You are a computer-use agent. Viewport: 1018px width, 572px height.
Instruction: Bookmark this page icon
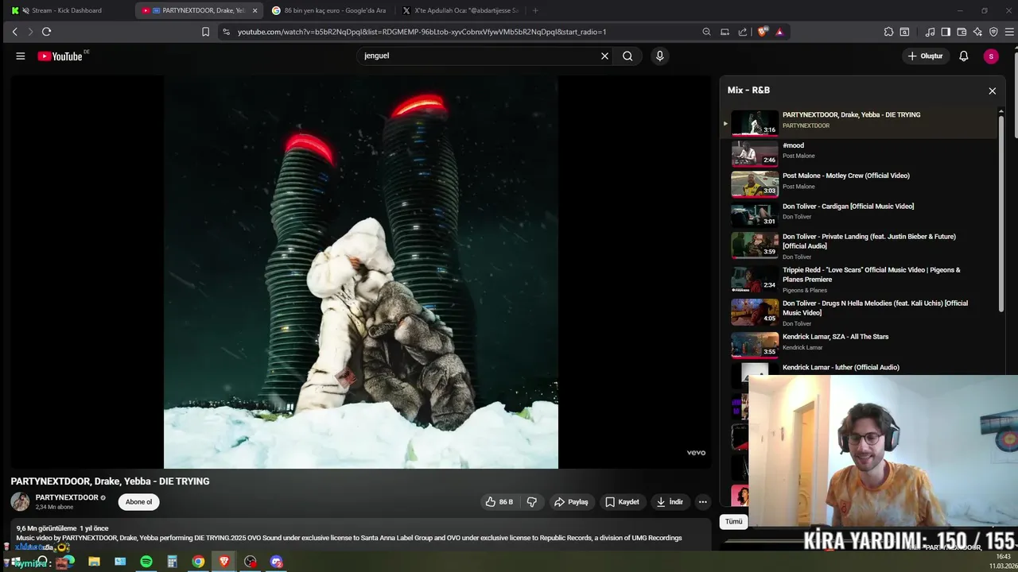[x=205, y=32]
